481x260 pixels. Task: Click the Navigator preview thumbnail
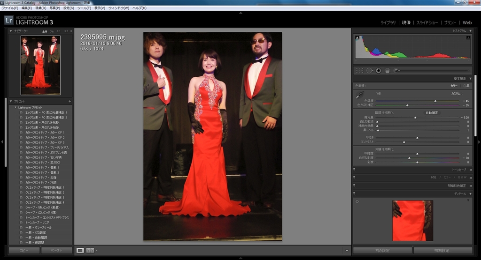click(x=40, y=66)
